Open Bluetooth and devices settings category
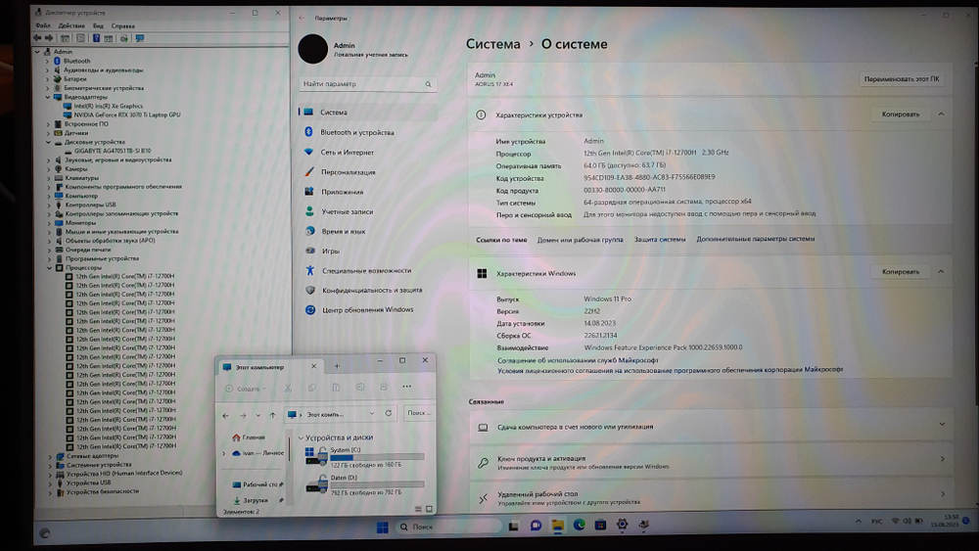Screen dimensions: 979x551 coord(357,132)
